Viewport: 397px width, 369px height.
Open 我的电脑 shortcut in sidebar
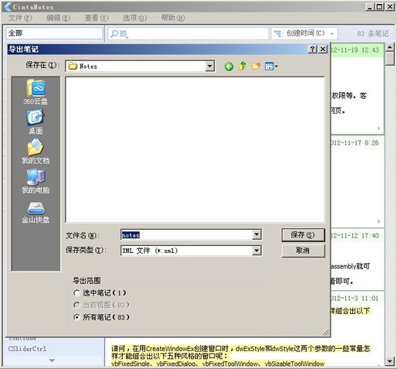[x=36, y=181]
